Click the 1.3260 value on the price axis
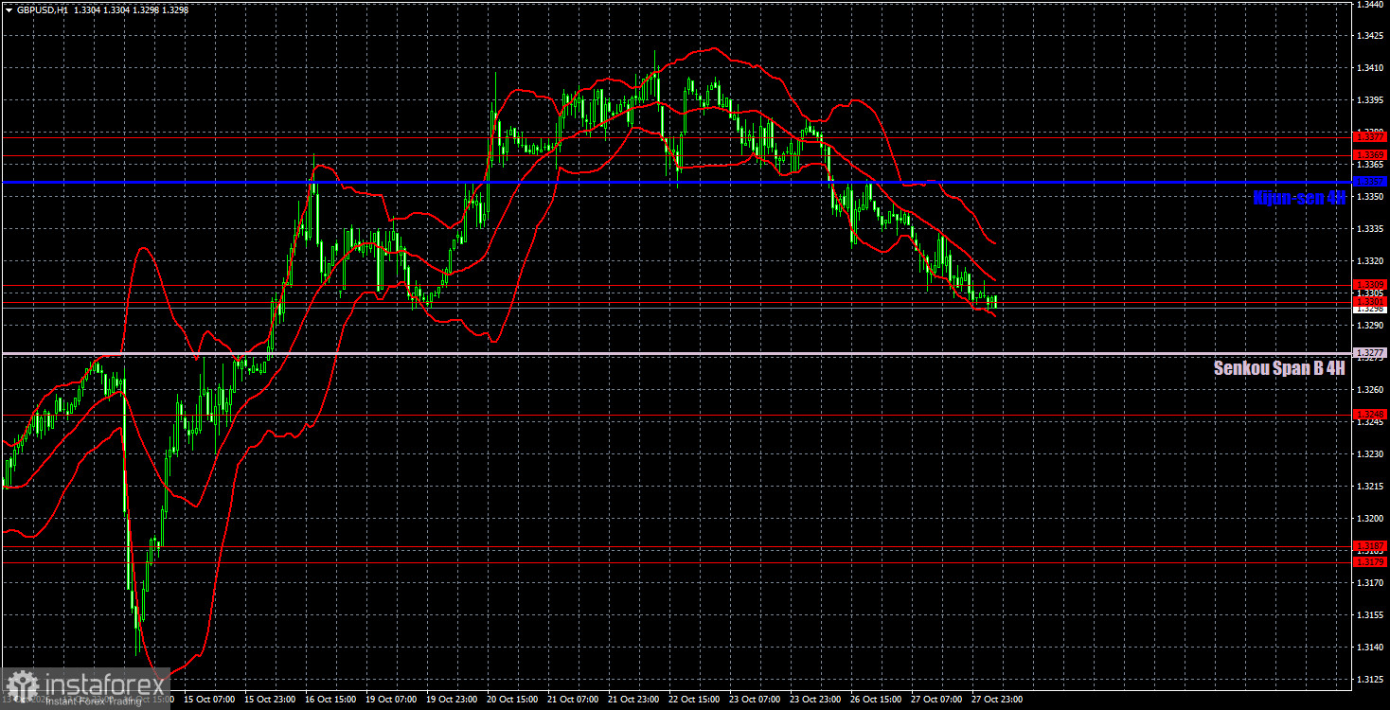This screenshot has width=1390, height=710. (1370, 390)
